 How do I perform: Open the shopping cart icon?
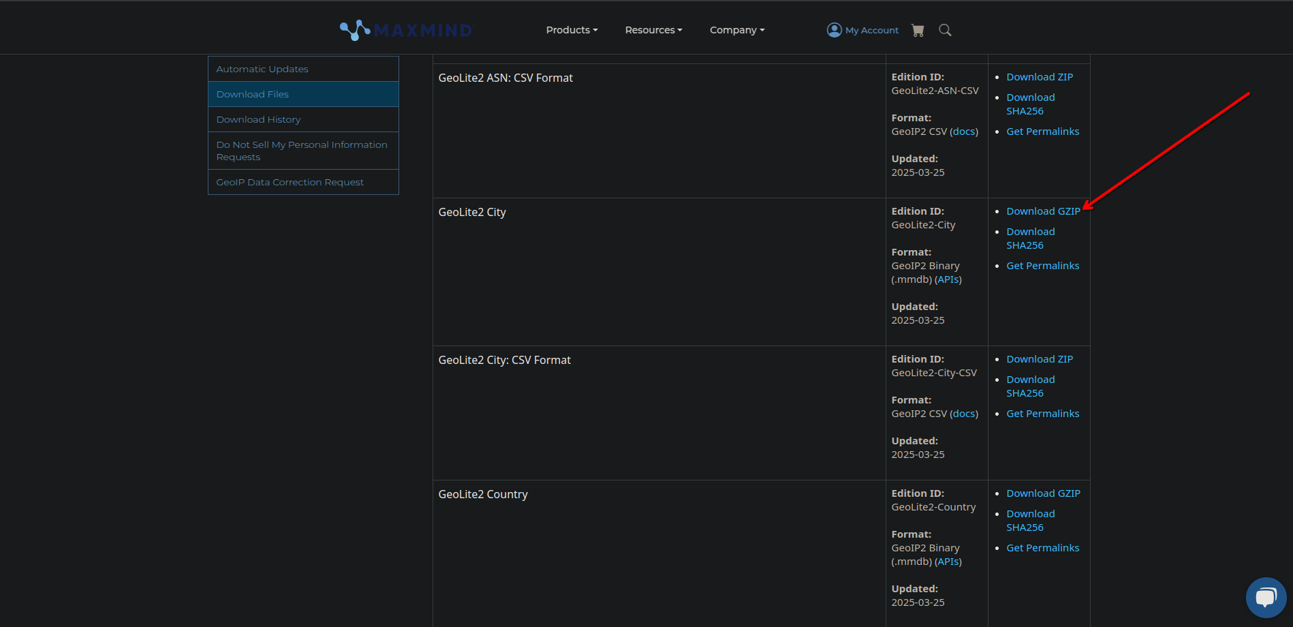point(918,30)
